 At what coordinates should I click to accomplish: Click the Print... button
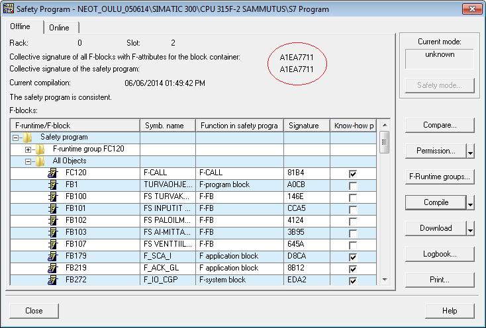coord(440,280)
